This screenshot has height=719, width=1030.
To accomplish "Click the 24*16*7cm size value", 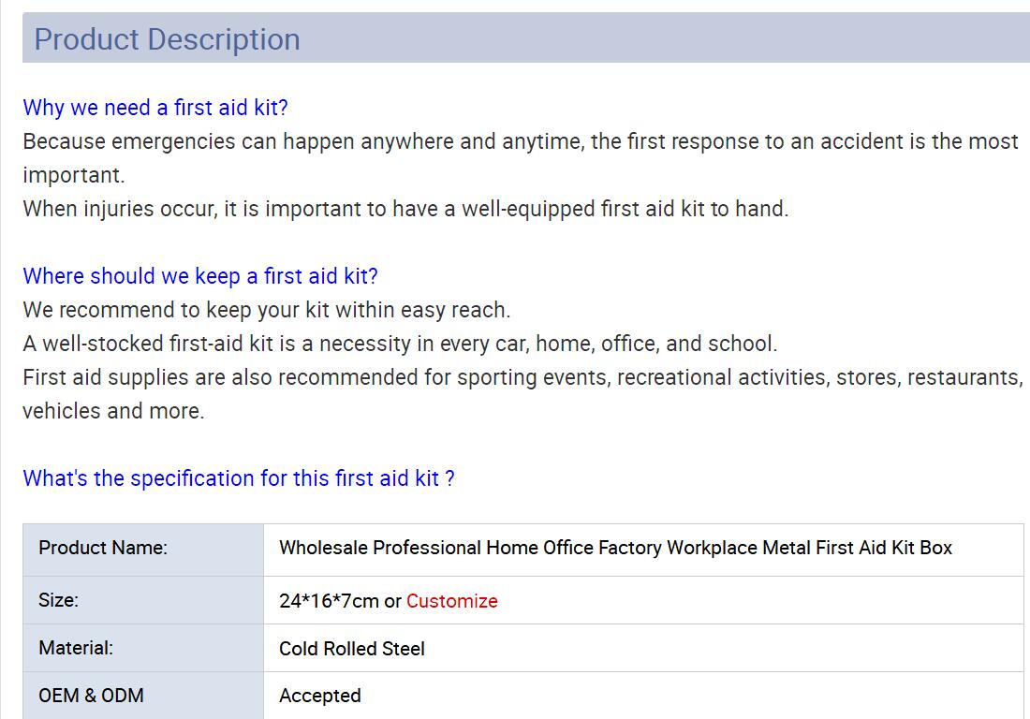I will pyautogui.click(x=329, y=601).
